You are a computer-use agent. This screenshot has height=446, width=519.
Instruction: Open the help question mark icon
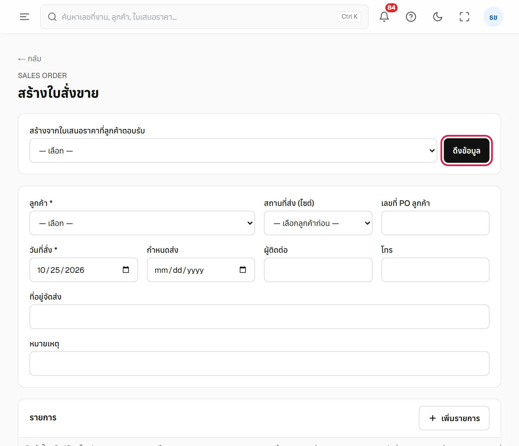pos(411,17)
